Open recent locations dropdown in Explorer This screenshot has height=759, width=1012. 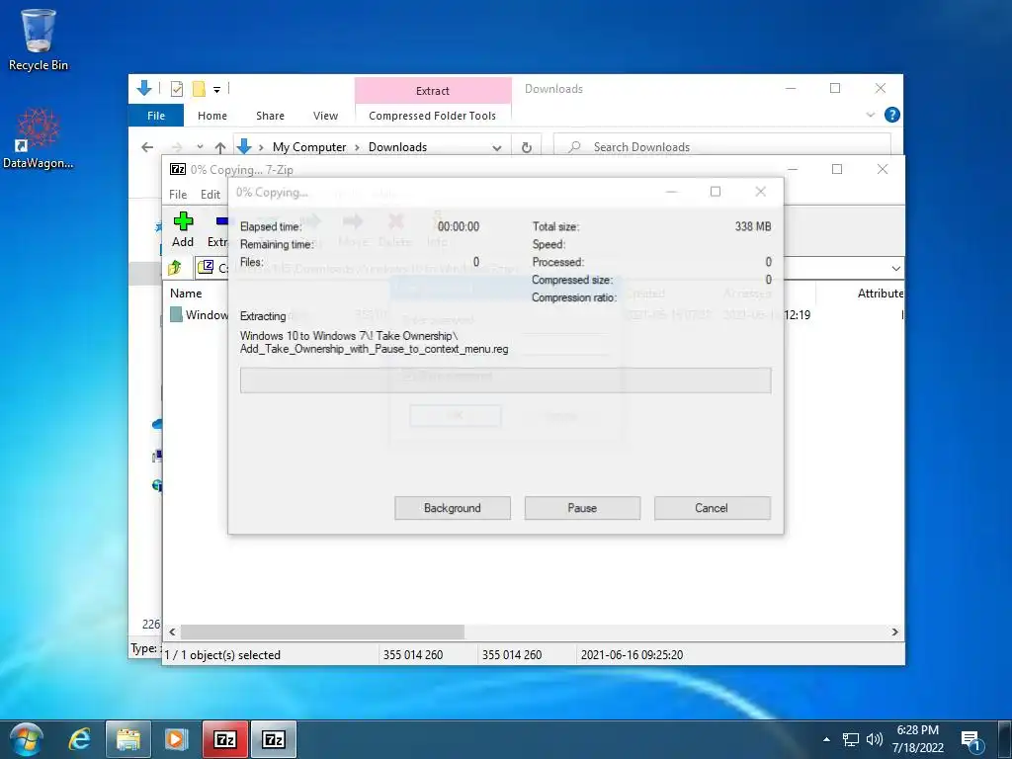[200, 147]
